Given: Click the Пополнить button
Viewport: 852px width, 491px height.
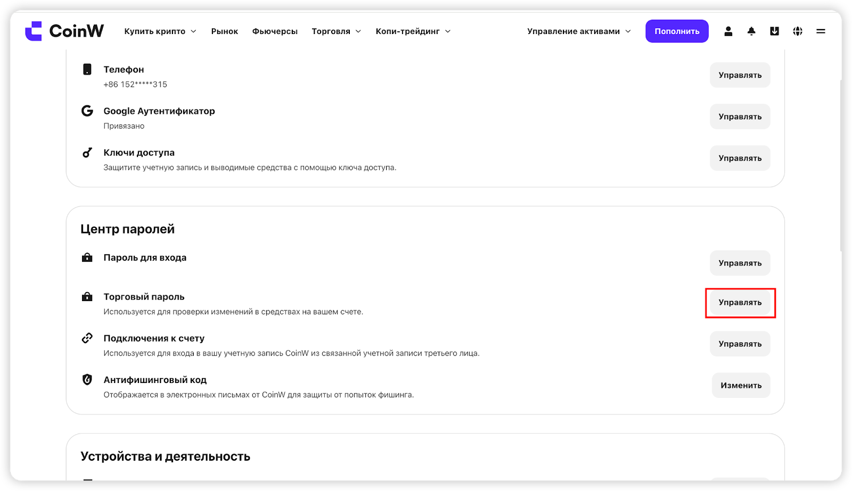Looking at the screenshot, I should (677, 31).
